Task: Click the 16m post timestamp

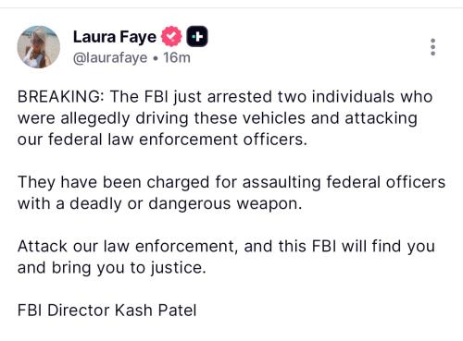Action: point(177,57)
